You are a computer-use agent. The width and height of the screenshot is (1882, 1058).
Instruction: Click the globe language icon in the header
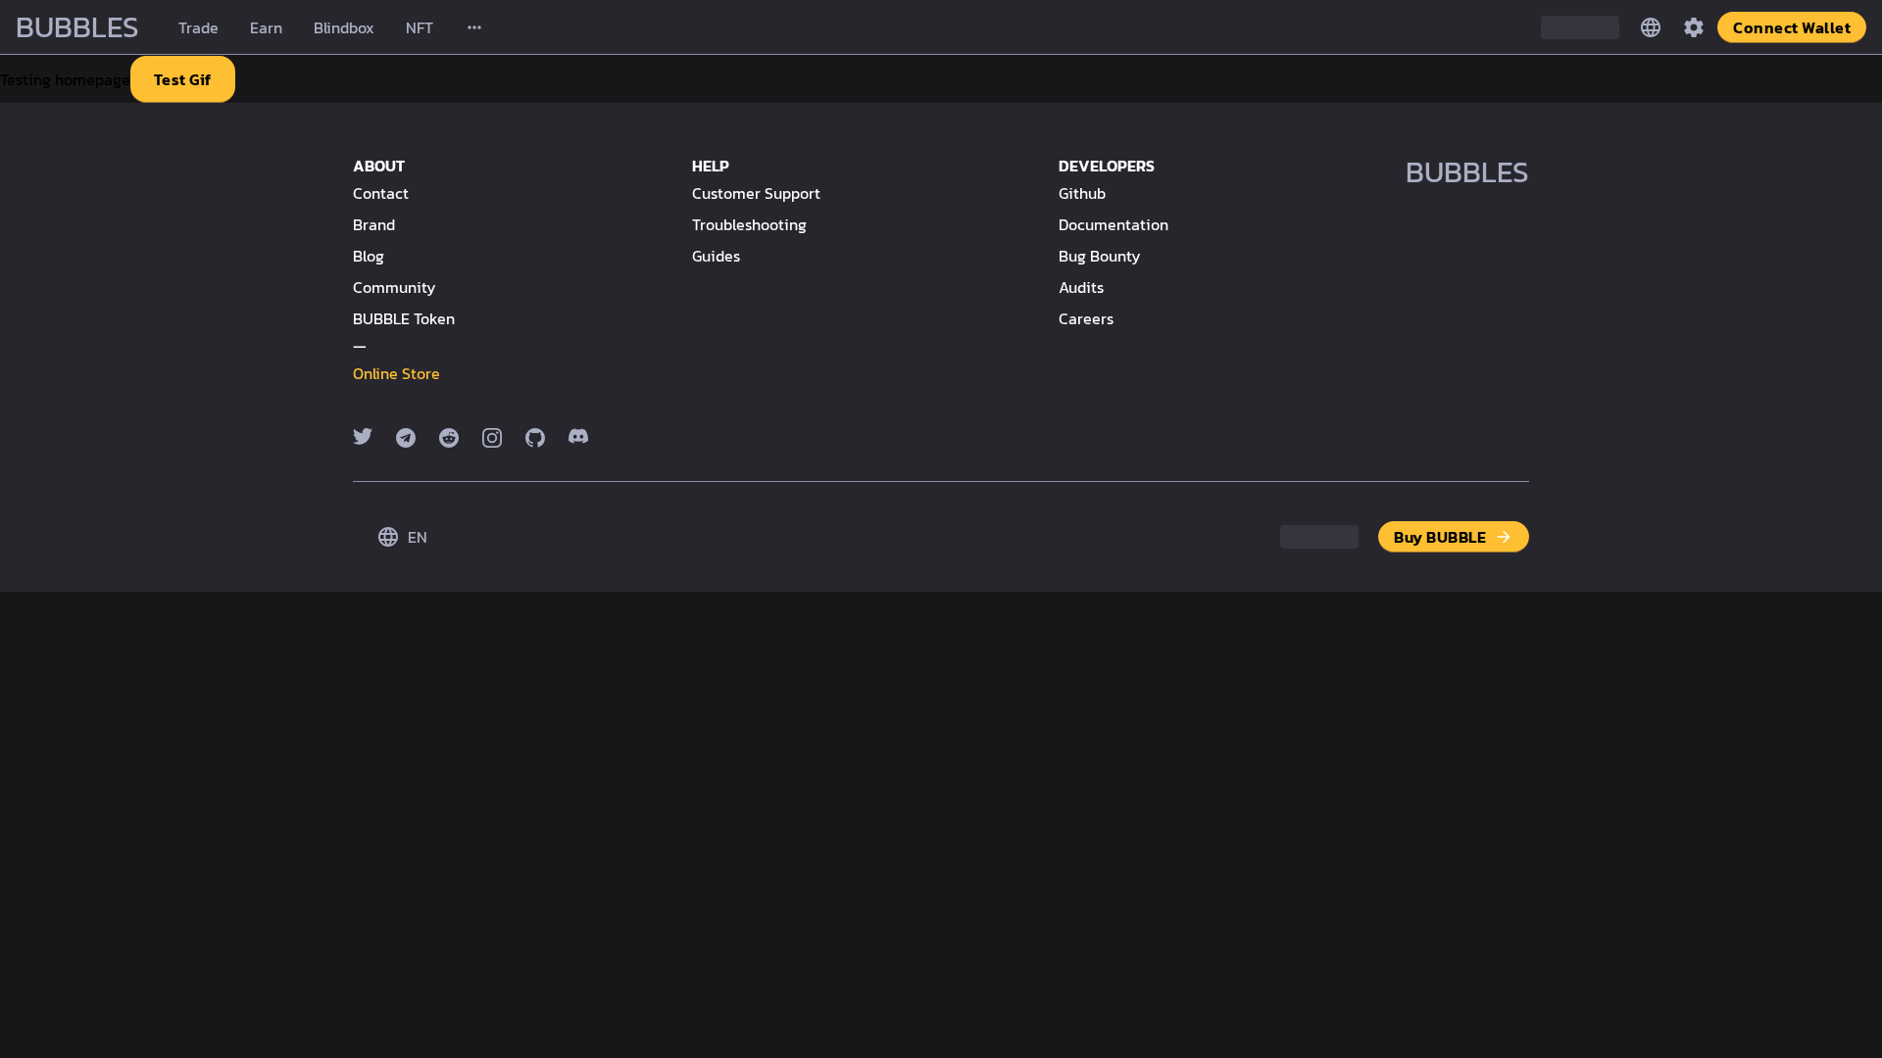1650,27
